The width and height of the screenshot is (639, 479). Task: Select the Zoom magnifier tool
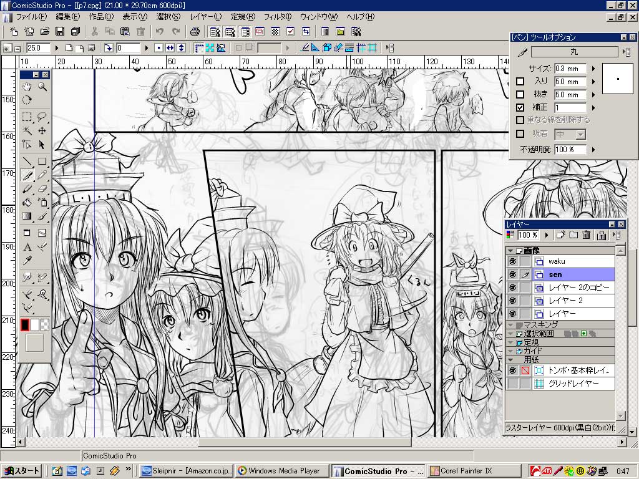click(x=42, y=87)
